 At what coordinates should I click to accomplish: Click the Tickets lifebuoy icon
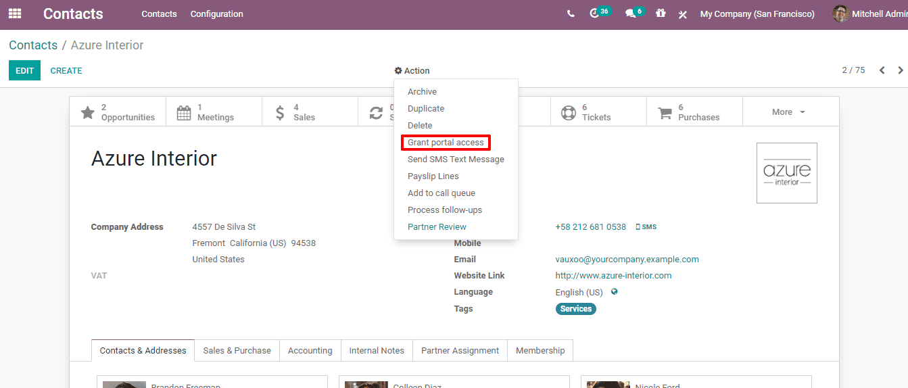(569, 113)
